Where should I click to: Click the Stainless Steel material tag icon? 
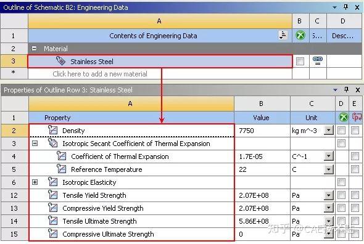pos(61,61)
